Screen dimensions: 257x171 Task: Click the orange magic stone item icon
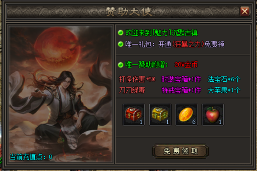pyautogui.click(x=186, y=115)
